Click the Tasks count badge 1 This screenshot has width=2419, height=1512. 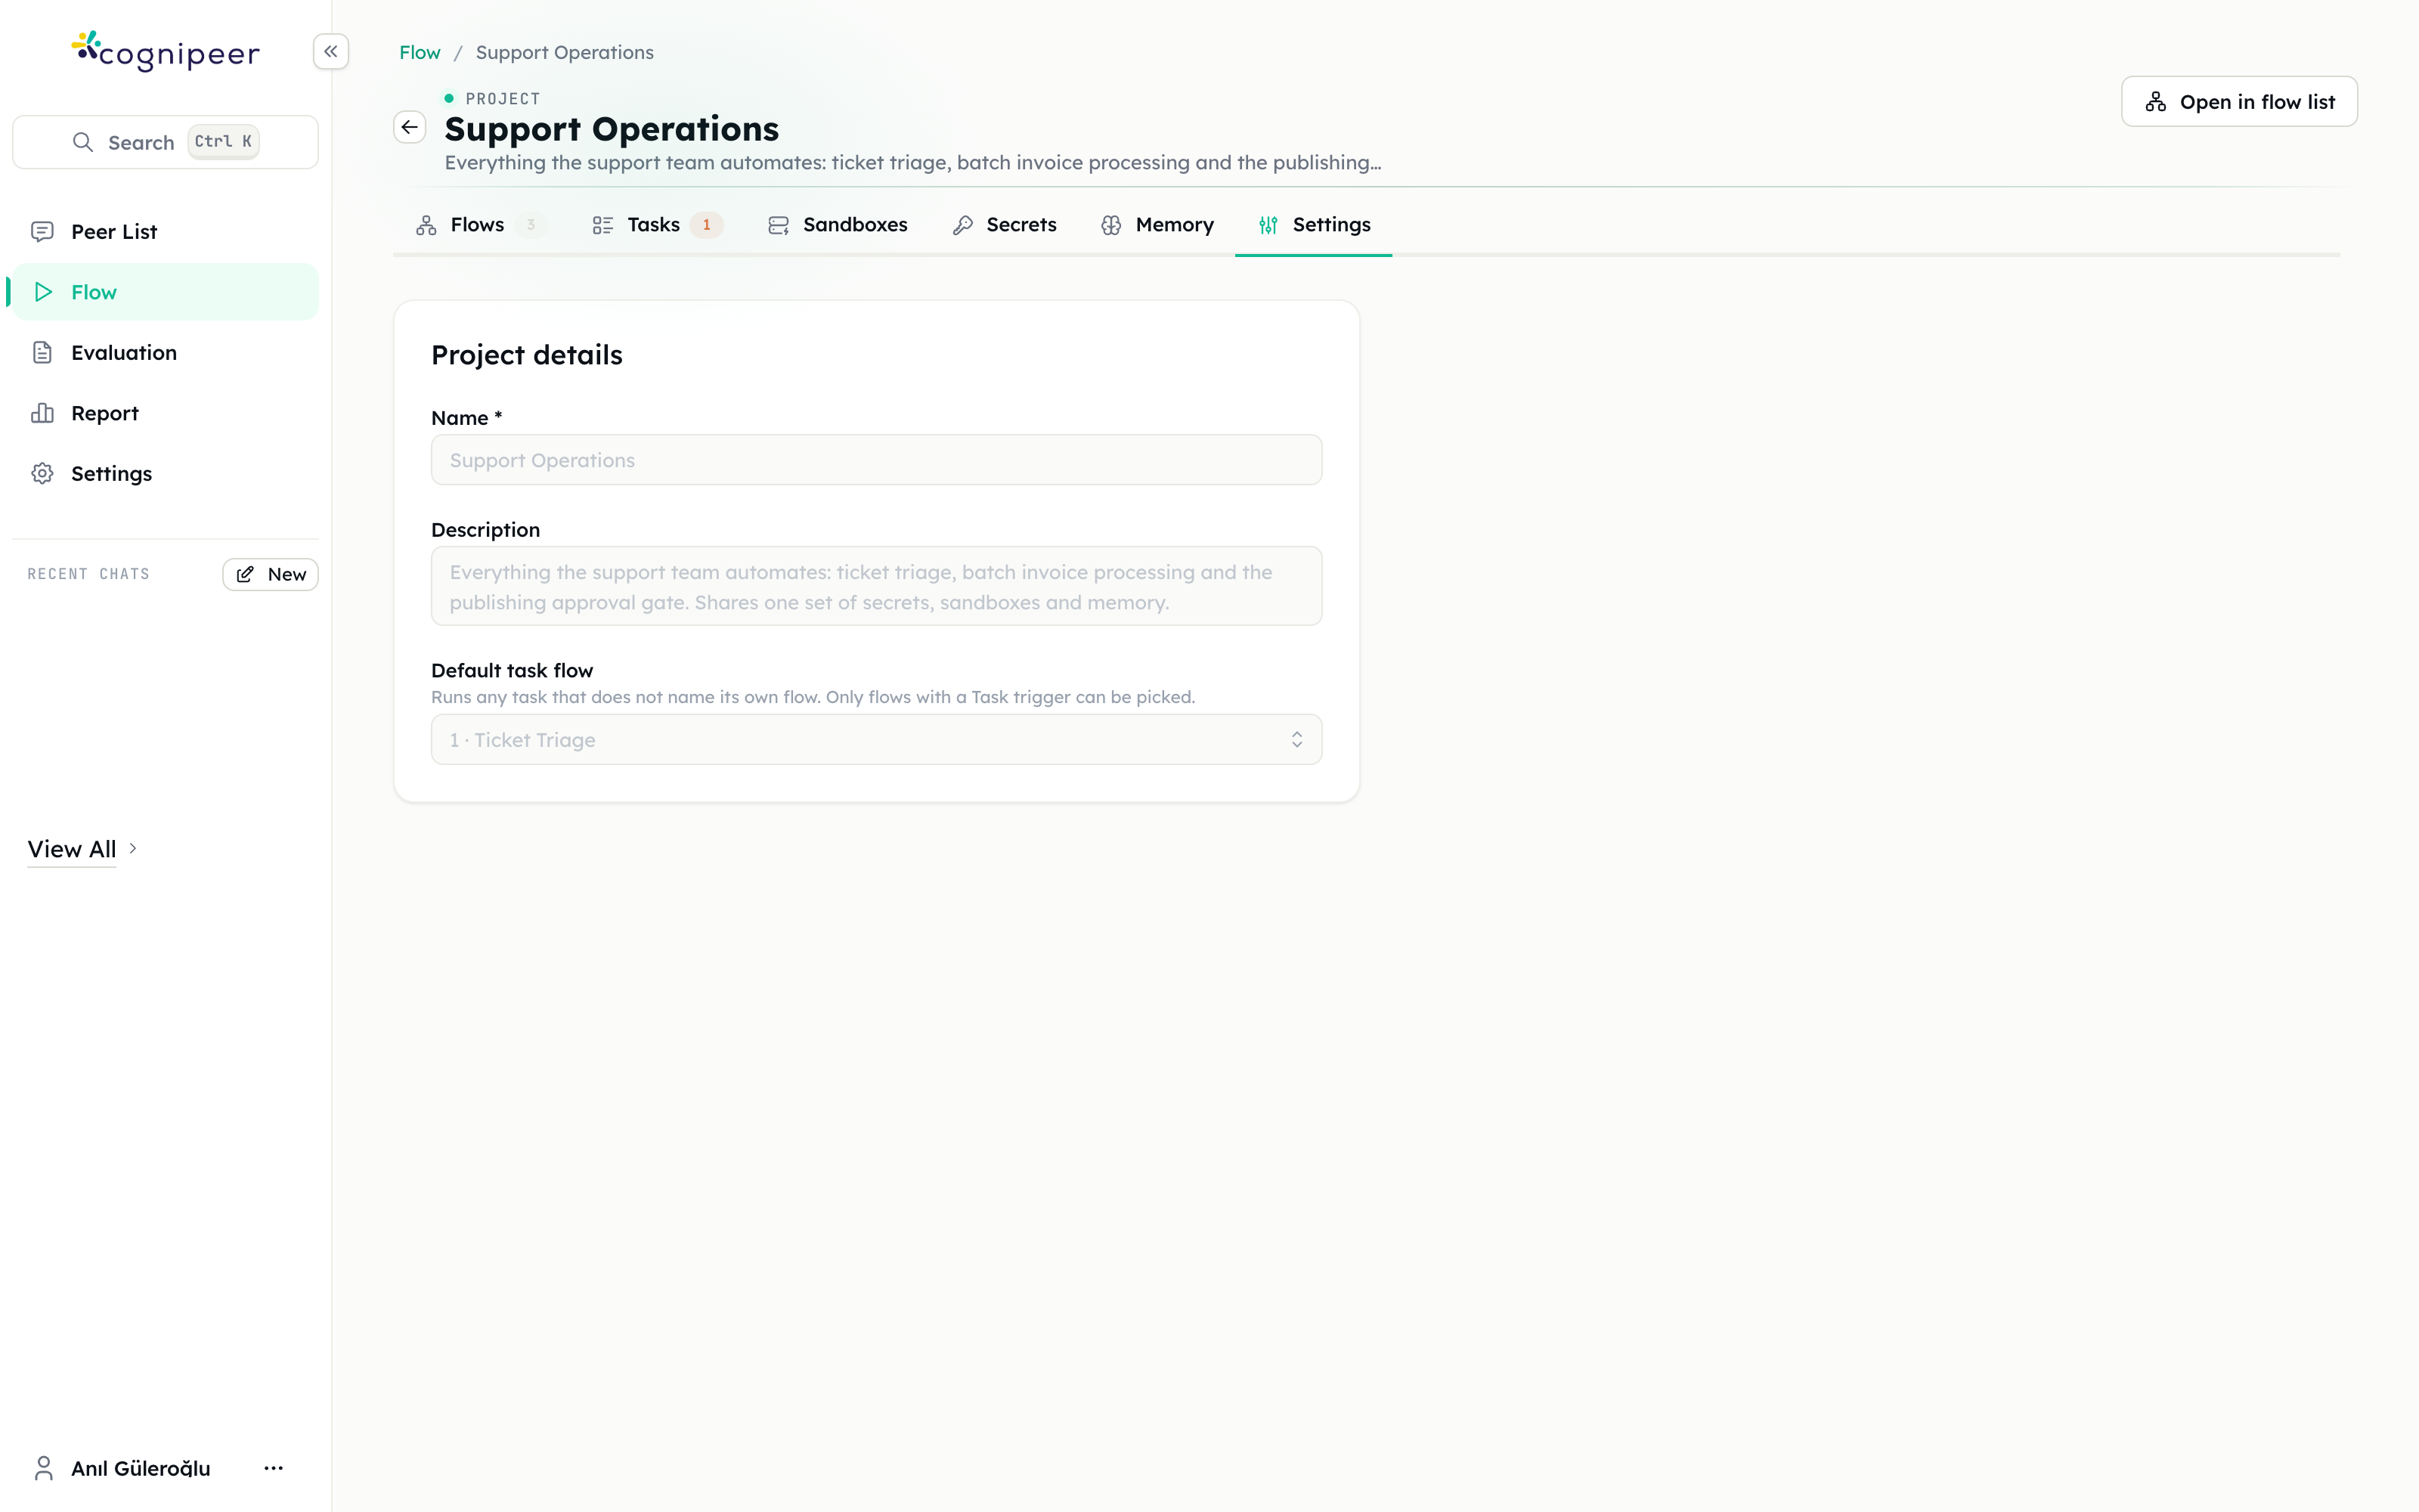707,225
